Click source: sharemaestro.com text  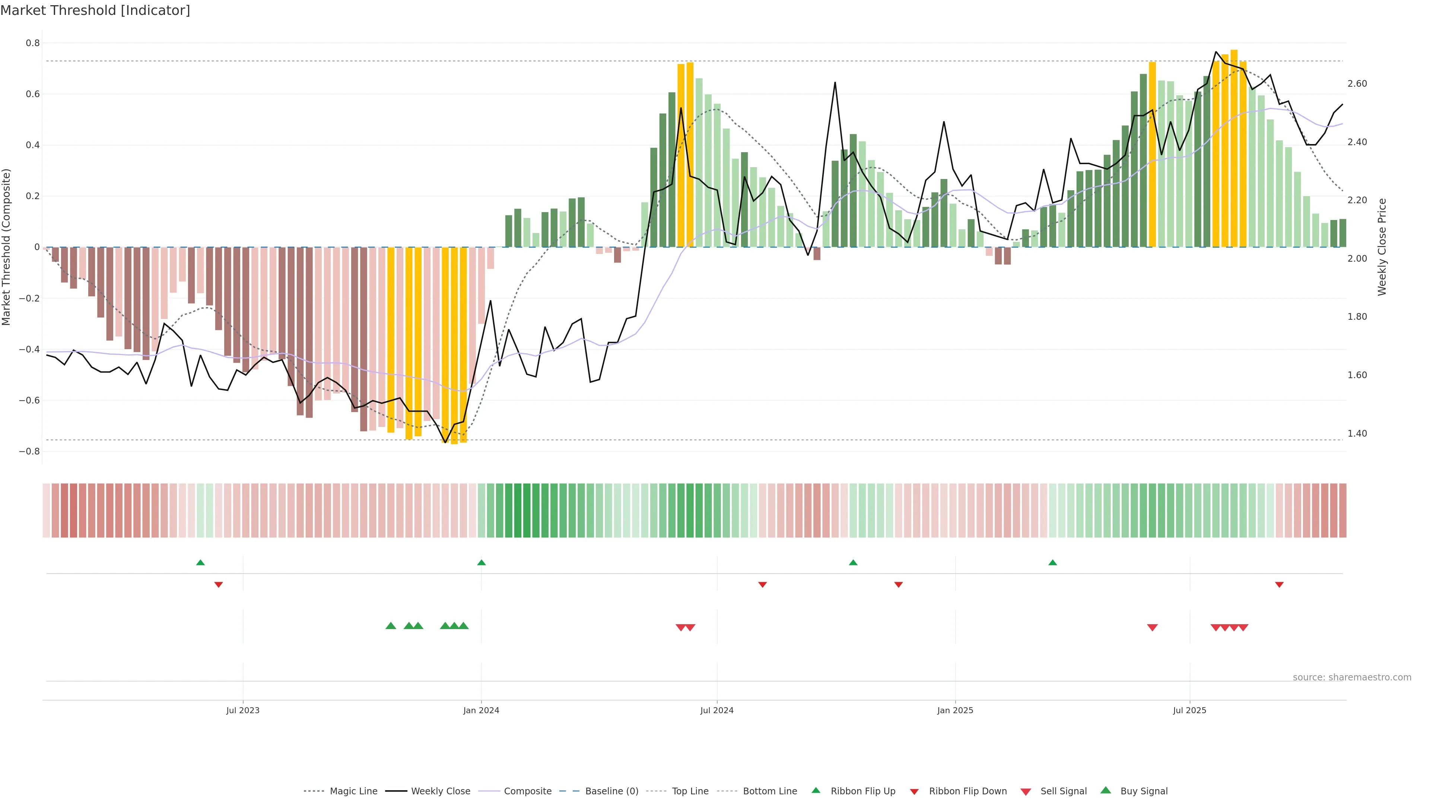coord(1352,677)
